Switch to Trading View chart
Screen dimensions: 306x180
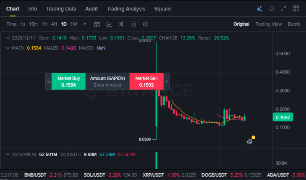pyautogui.click(x=269, y=24)
